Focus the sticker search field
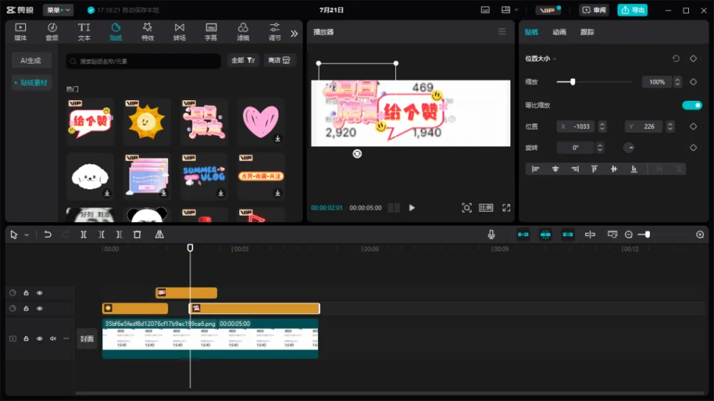The height and width of the screenshot is (401, 714). [144, 61]
